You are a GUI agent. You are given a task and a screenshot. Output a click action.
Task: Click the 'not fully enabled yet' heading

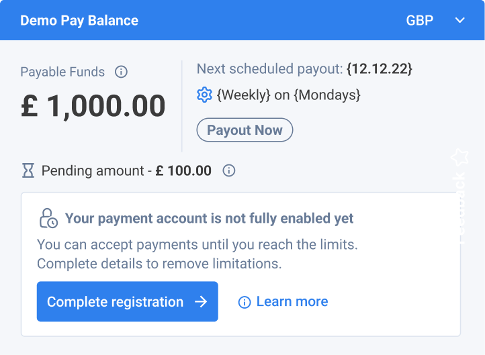point(209,218)
